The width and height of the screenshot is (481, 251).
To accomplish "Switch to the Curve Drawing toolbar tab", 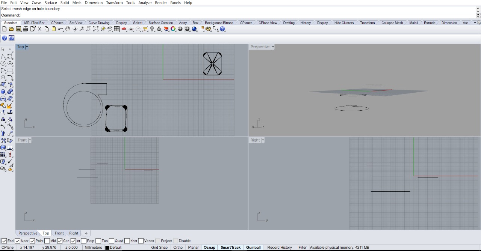I will pyautogui.click(x=99, y=23).
